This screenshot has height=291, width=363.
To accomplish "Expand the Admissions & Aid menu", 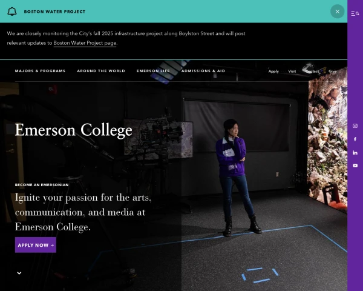I will click(x=203, y=71).
